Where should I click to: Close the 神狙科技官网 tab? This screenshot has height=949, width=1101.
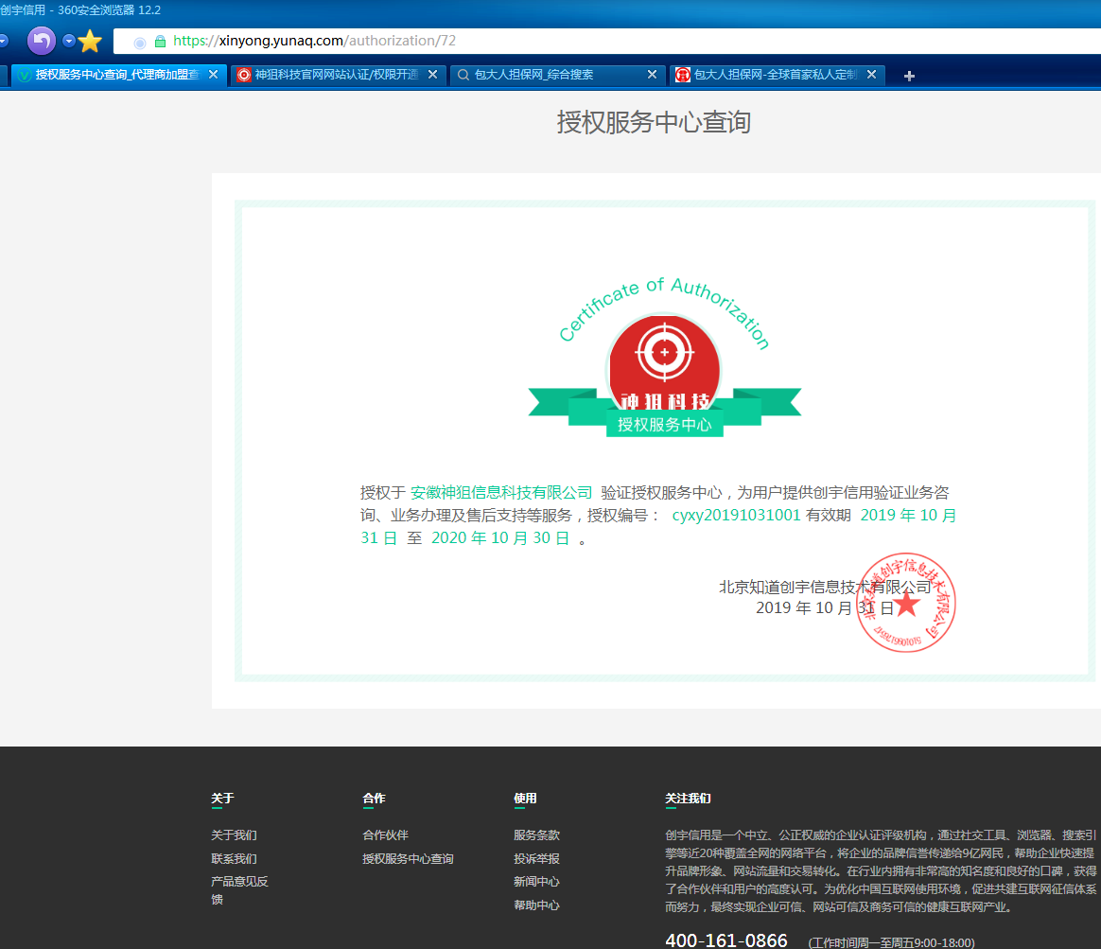click(x=432, y=75)
